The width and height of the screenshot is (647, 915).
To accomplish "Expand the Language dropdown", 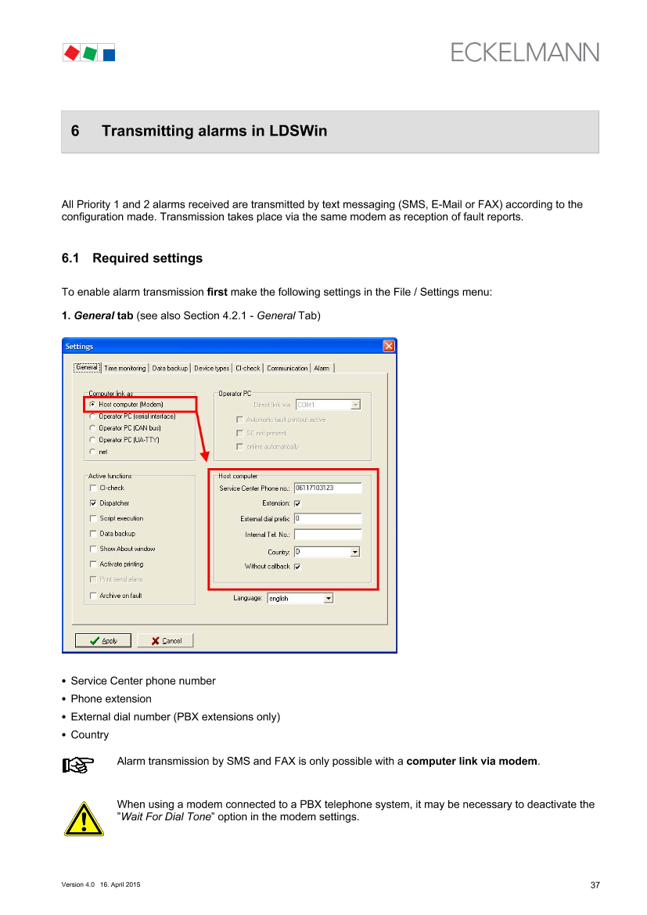I will [329, 598].
